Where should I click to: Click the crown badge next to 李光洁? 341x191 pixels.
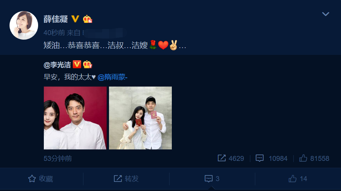pyautogui.click(x=87, y=64)
